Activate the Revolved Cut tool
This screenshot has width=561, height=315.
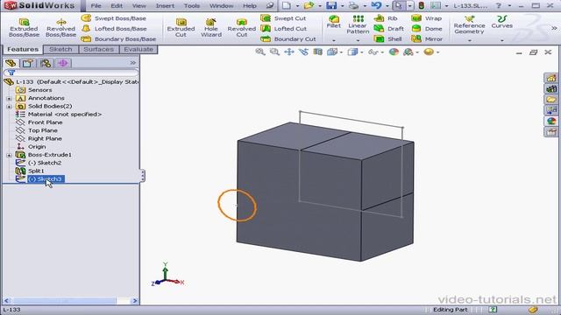(x=242, y=27)
